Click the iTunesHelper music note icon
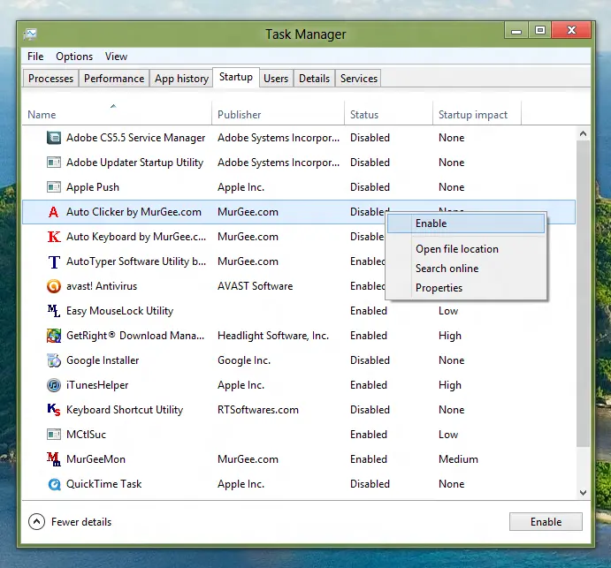Image resolution: width=611 pixels, height=568 pixels. point(54,385)
